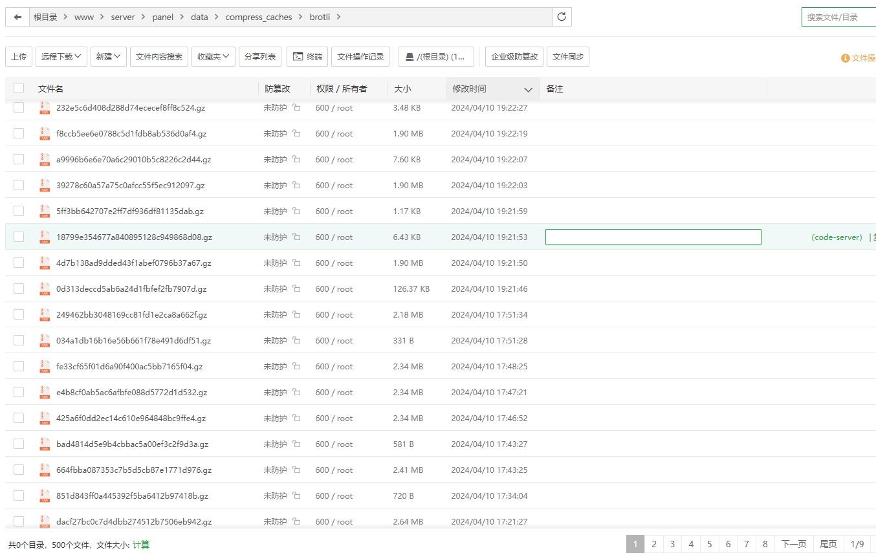Tick checkbox for 18799e354677a840895128c949868d08.gz
The width and height of the screenshot is (876, 555).
pos(19,237)
